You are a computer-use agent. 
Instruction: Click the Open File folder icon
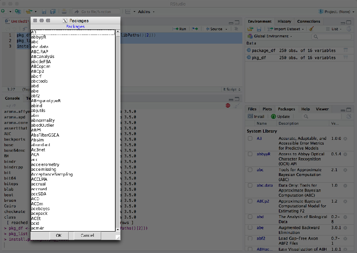point(29,12)
